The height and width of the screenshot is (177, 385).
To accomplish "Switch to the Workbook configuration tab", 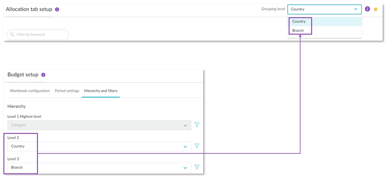I will (x=30, y=91).
